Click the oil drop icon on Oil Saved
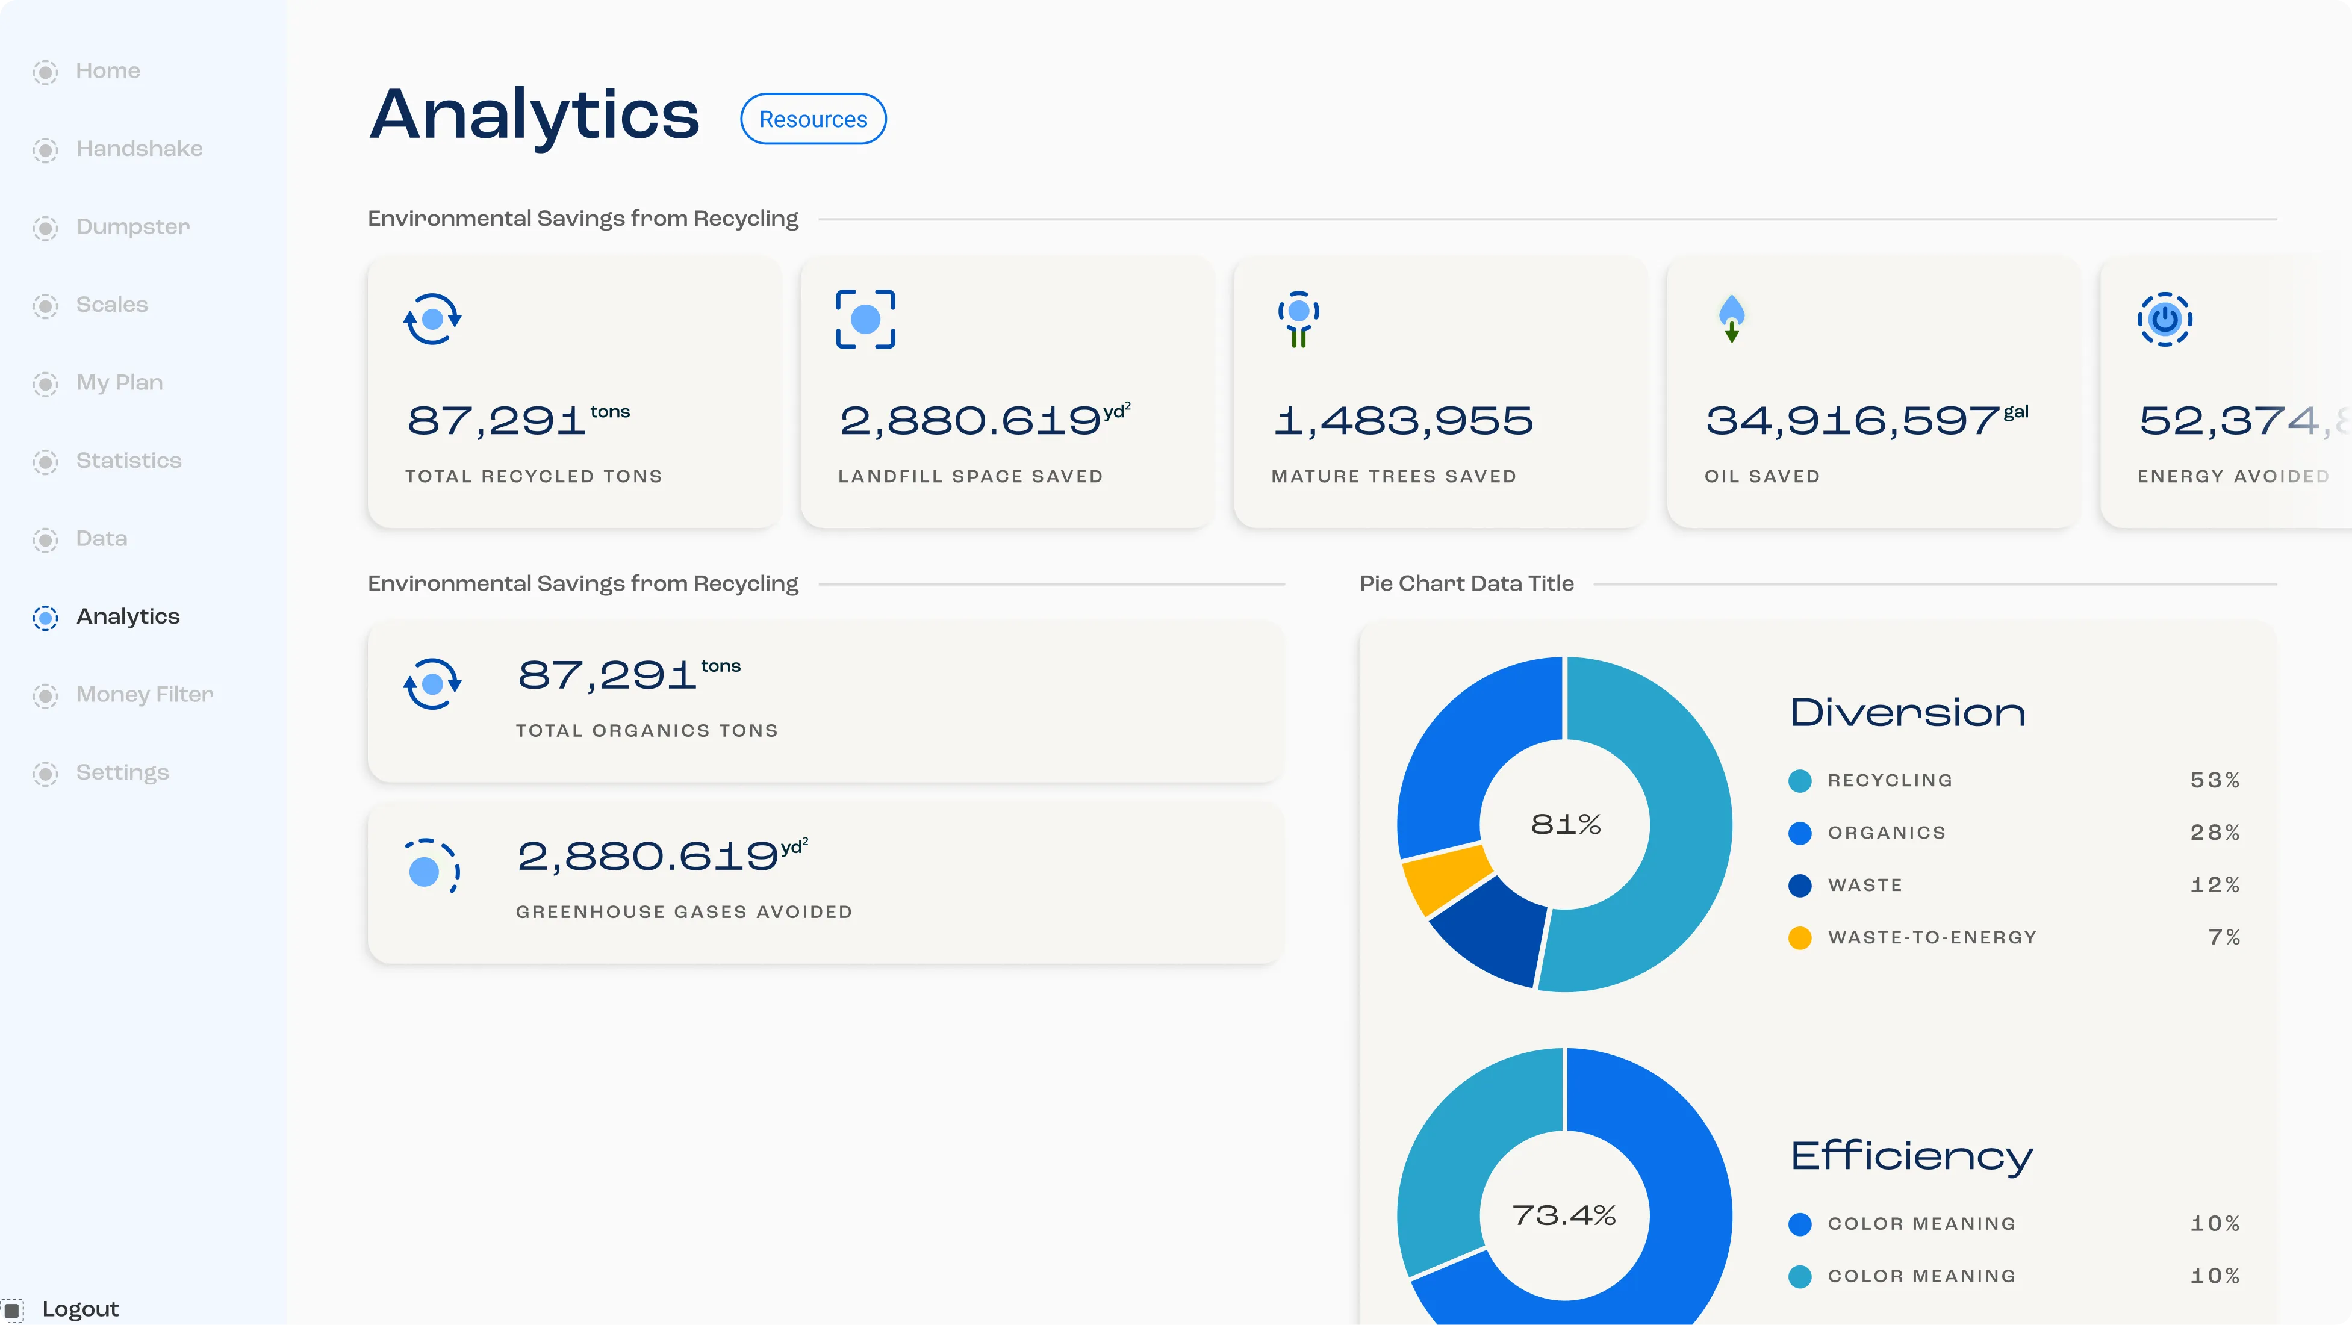Viewport: 2352px width, 1325px height. [x=1731, y=318]
